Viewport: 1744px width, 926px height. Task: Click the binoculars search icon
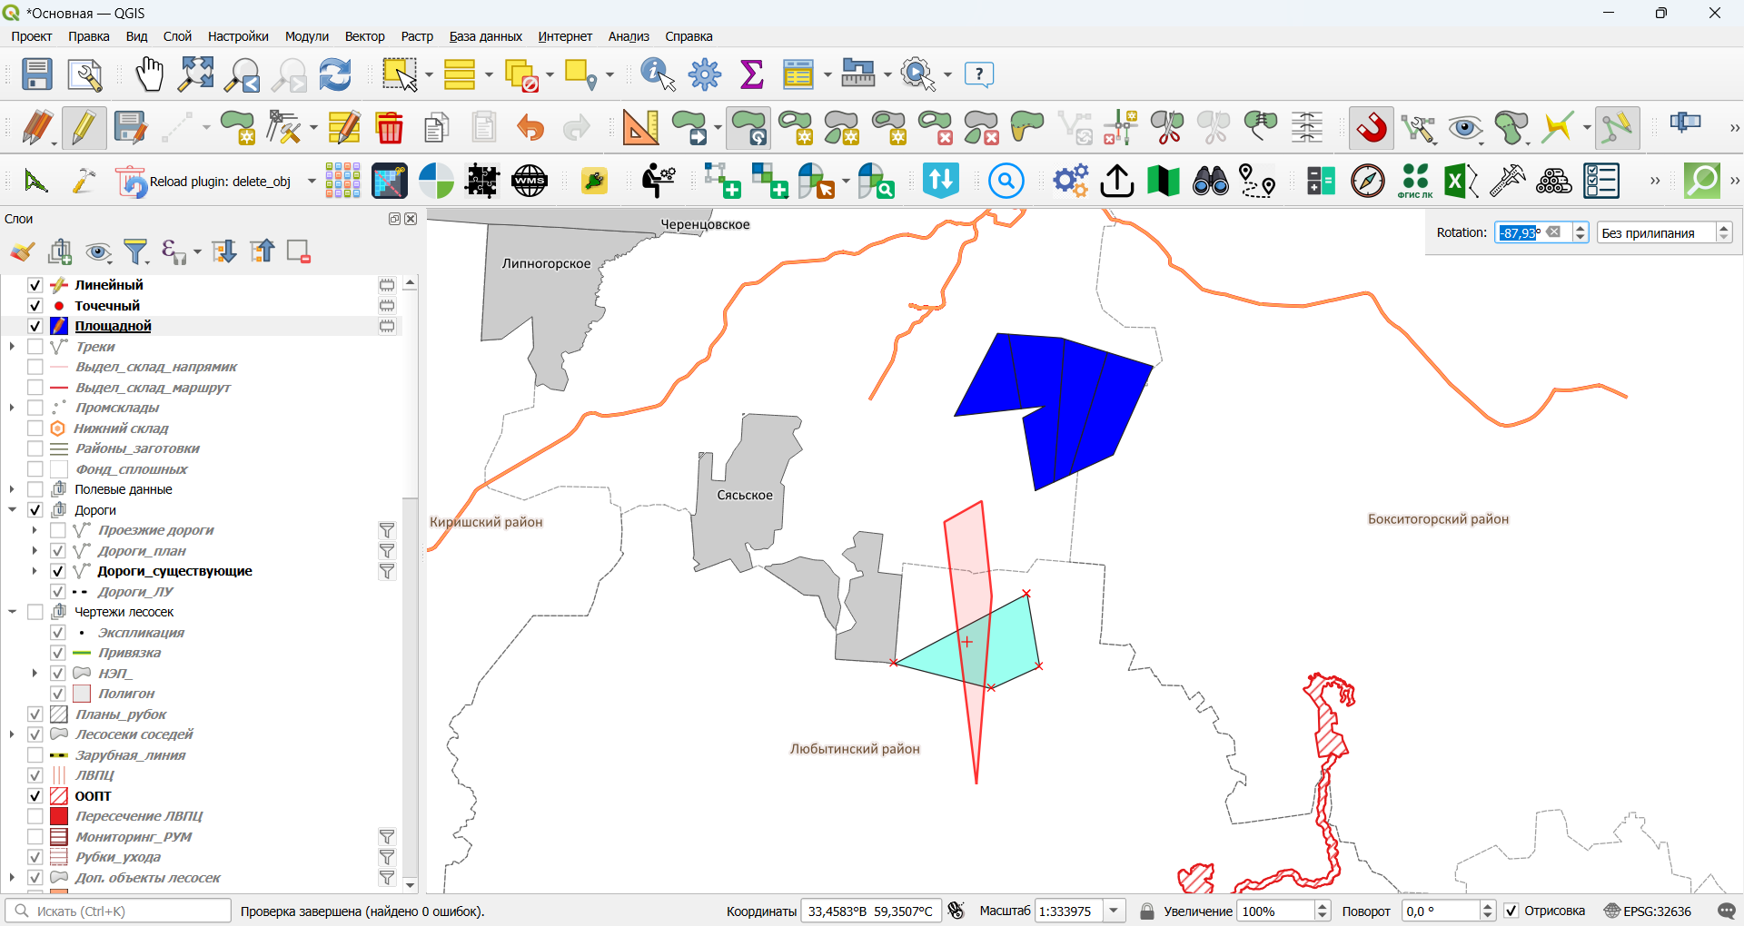click(1210, 182)
